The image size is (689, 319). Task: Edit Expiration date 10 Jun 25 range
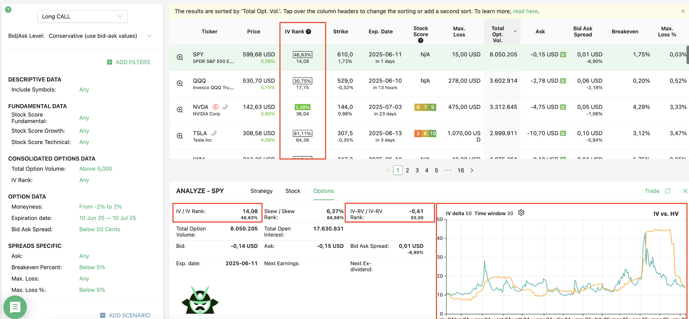click(x=108, y=218)
